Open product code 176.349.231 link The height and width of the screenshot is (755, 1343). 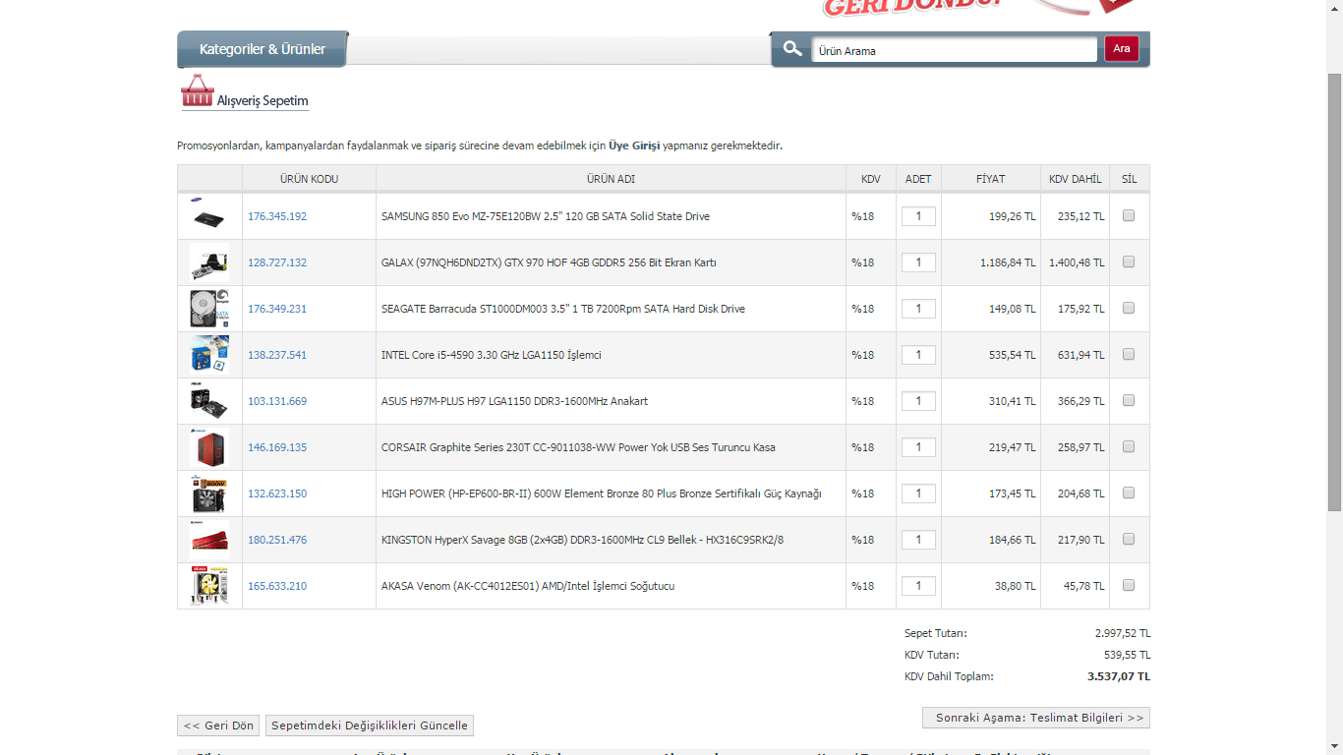[277, 309]
